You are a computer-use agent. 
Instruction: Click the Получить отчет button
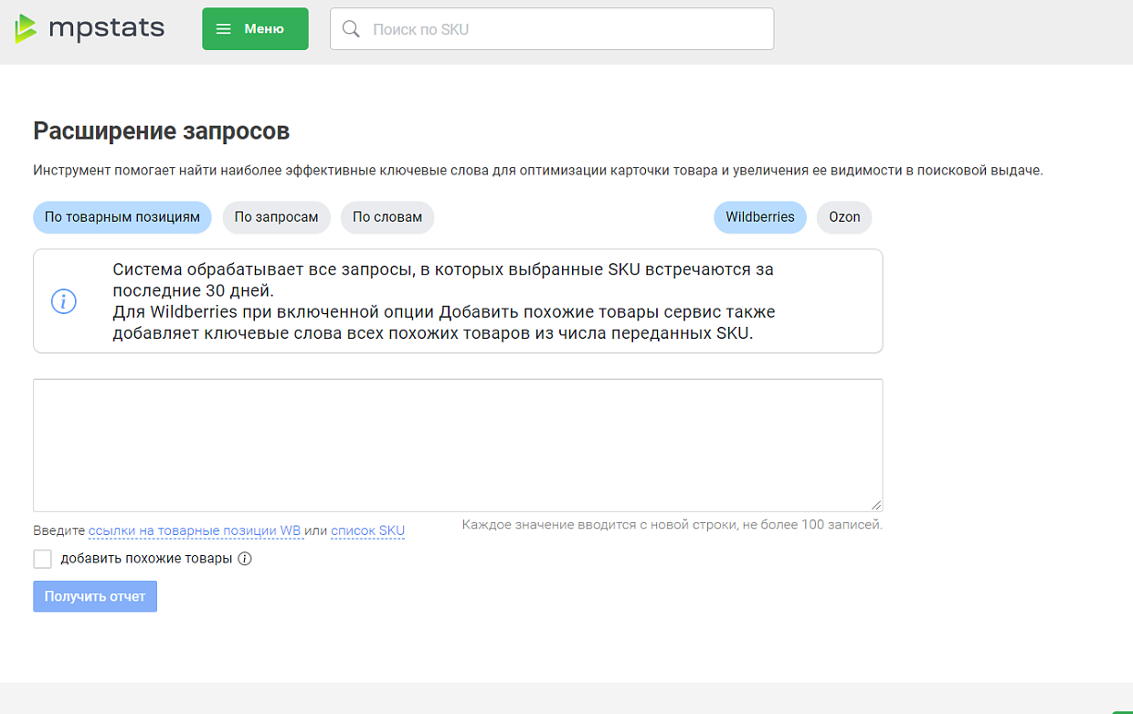pos(94,595)
